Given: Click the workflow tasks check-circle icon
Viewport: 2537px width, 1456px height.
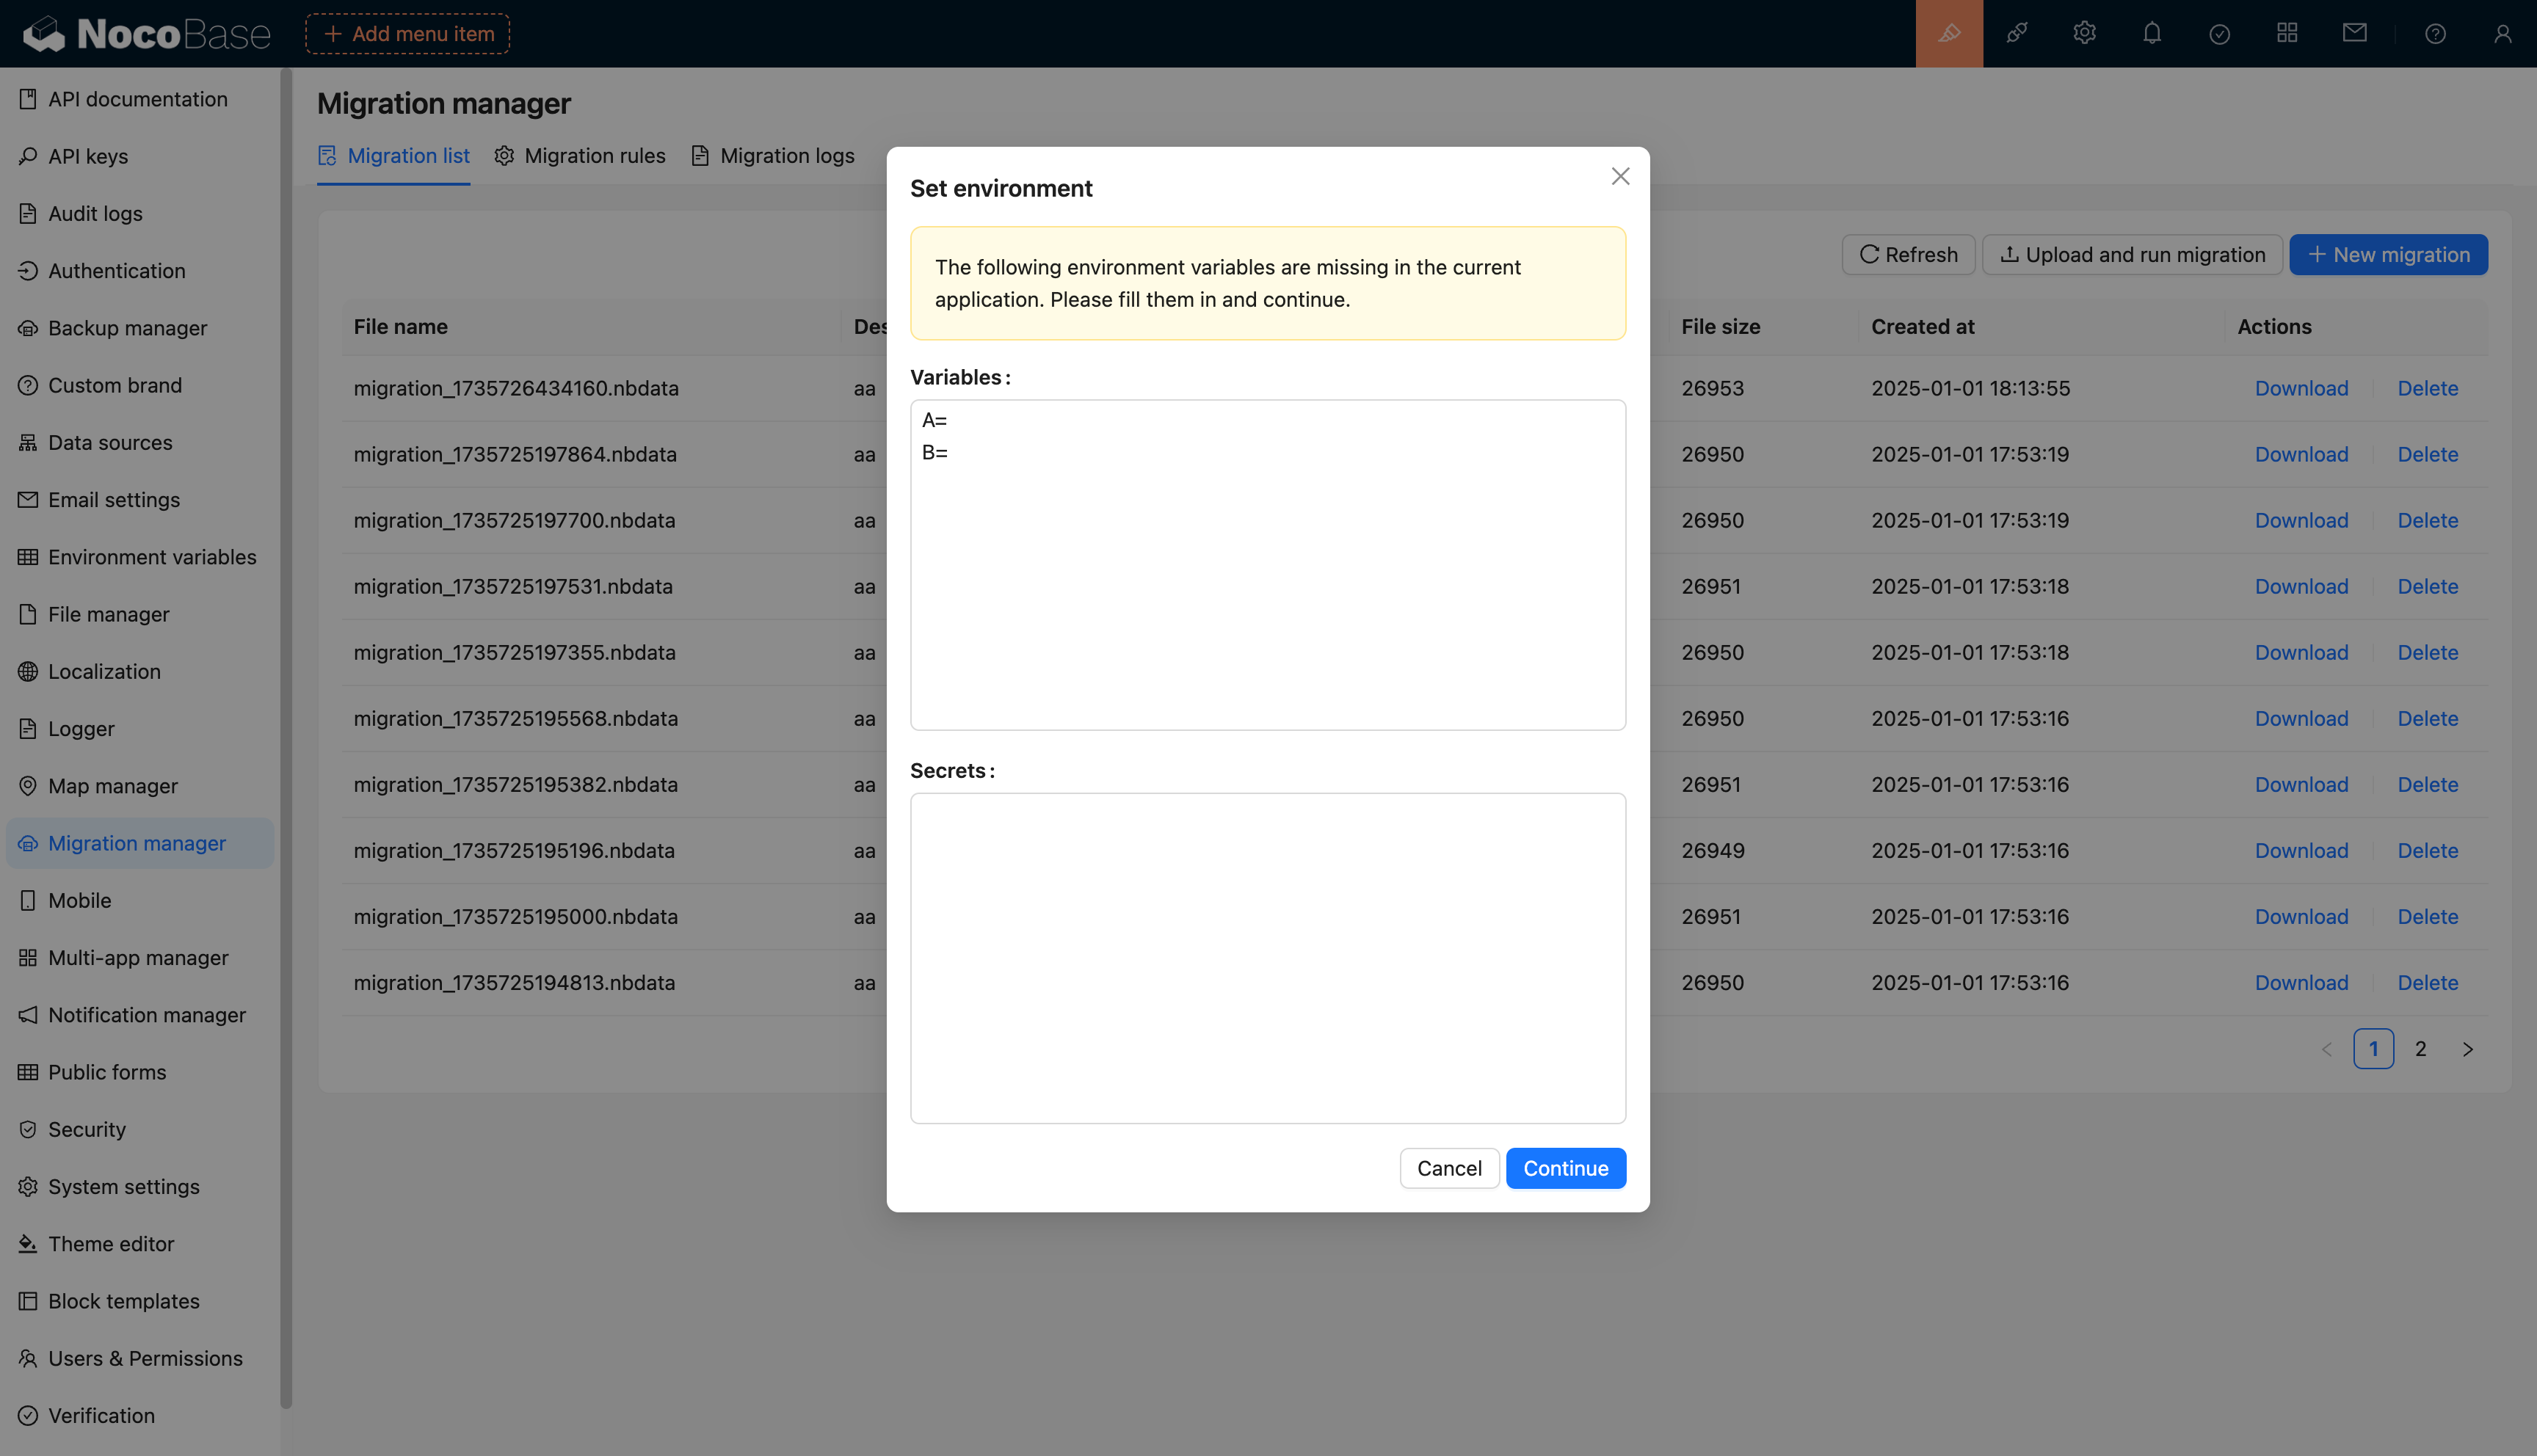Looking at the screenshot, I should point(2219,34).
